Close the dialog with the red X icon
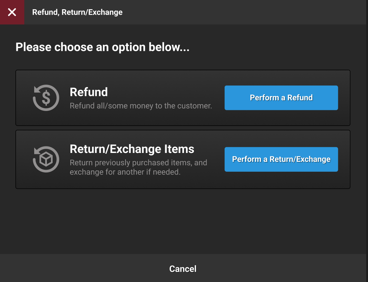 click(x=12, y=12)
